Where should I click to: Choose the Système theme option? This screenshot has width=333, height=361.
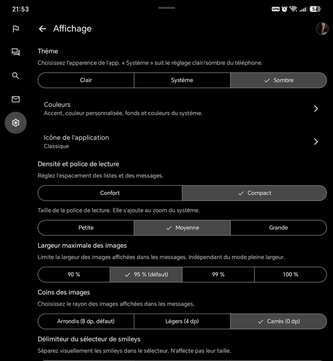click(x=182, y=80)
